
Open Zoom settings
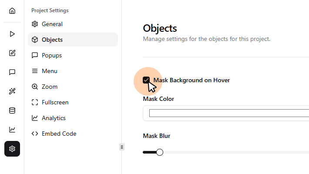(49, 87)
